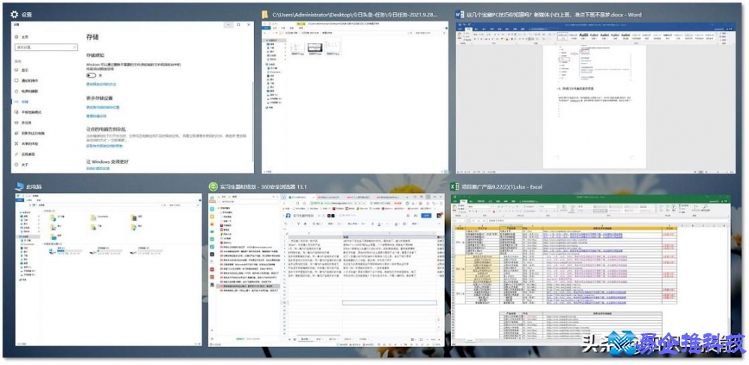Click the 查找设置 search box
The width and height of the screenshot is (749, 365).
[45, 47]
